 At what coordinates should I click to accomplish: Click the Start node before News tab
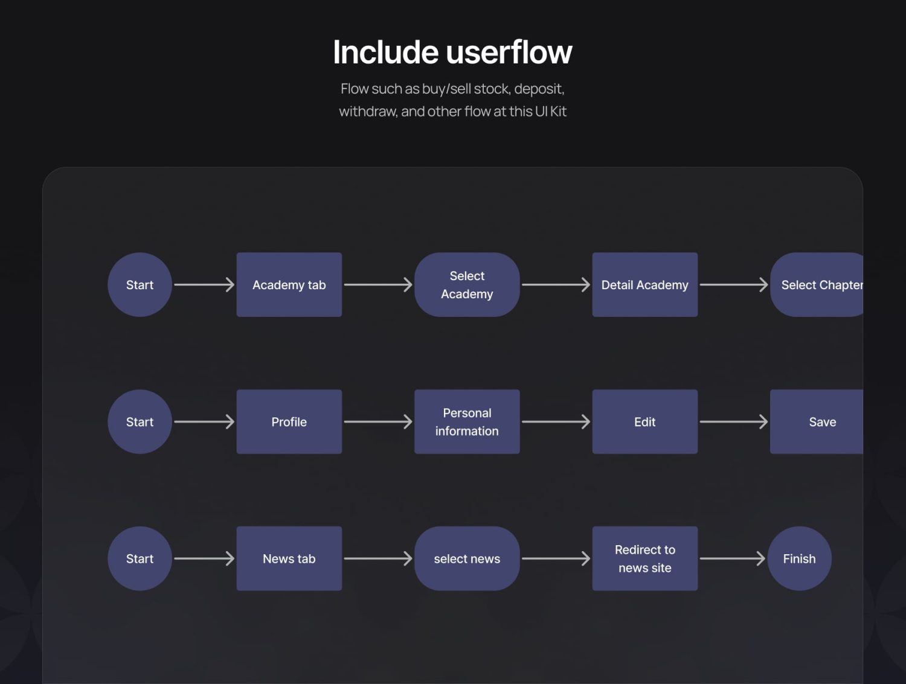pyautogui.click(x=140, y=558)
